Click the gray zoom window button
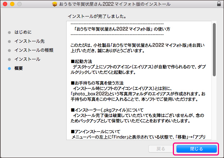 pos(19,4)
